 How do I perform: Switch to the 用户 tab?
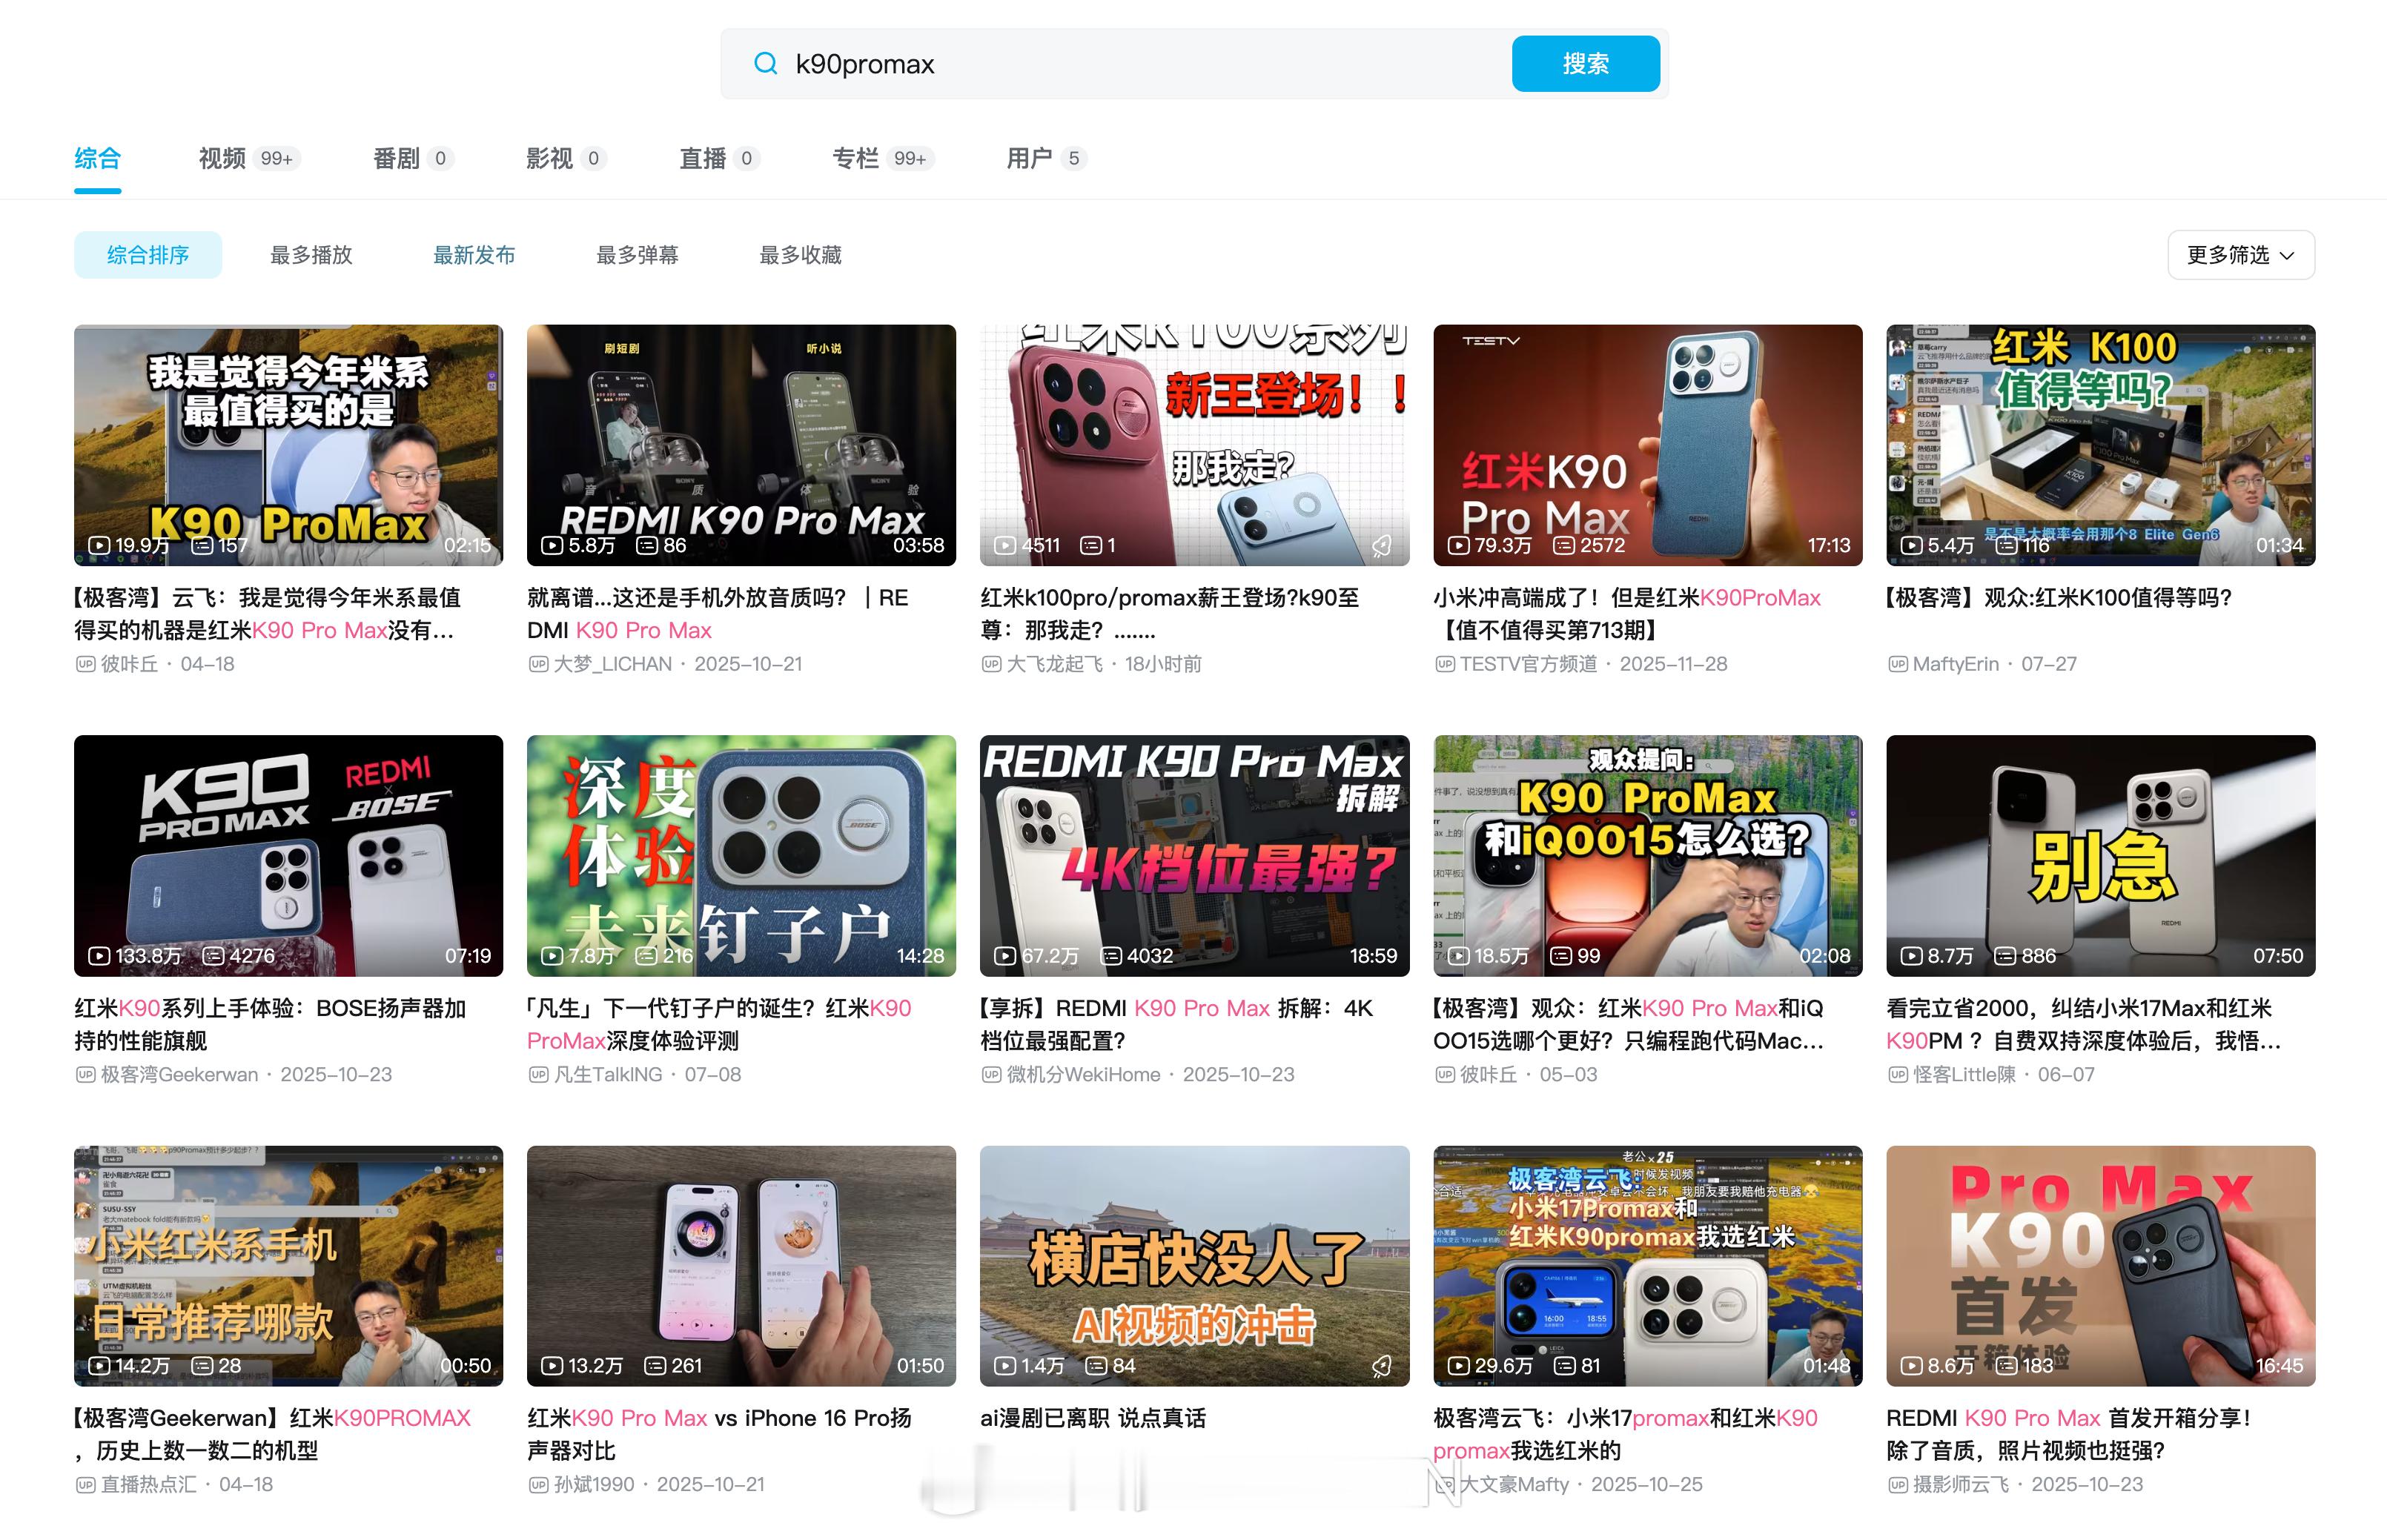click(x=1046, y=158)
